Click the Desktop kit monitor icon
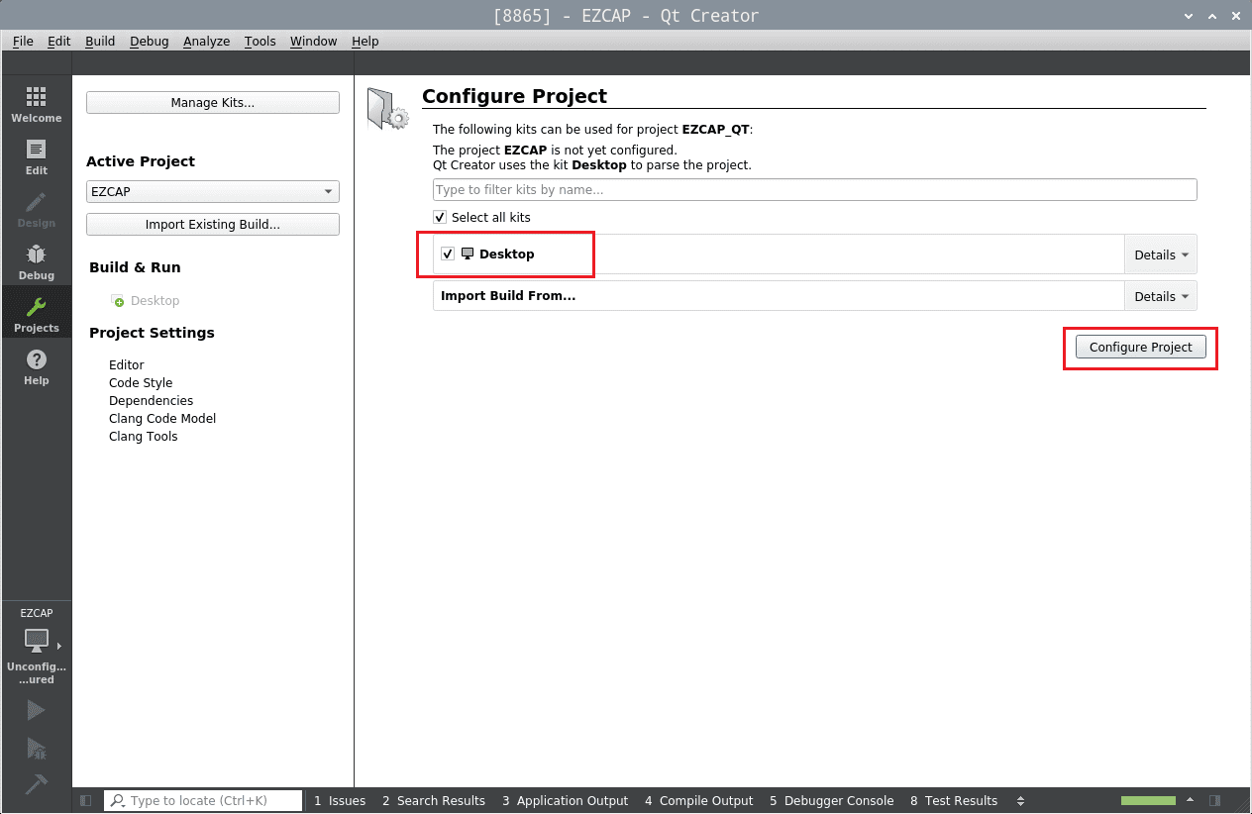Viewport: 1252px width, 814px height. coord(468,254)
